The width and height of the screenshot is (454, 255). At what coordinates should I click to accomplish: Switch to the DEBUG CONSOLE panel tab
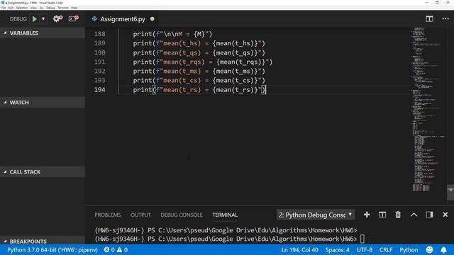click(x=182, y=215)
